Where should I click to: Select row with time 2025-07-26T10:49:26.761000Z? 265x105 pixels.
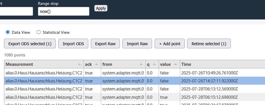(135, 73)
